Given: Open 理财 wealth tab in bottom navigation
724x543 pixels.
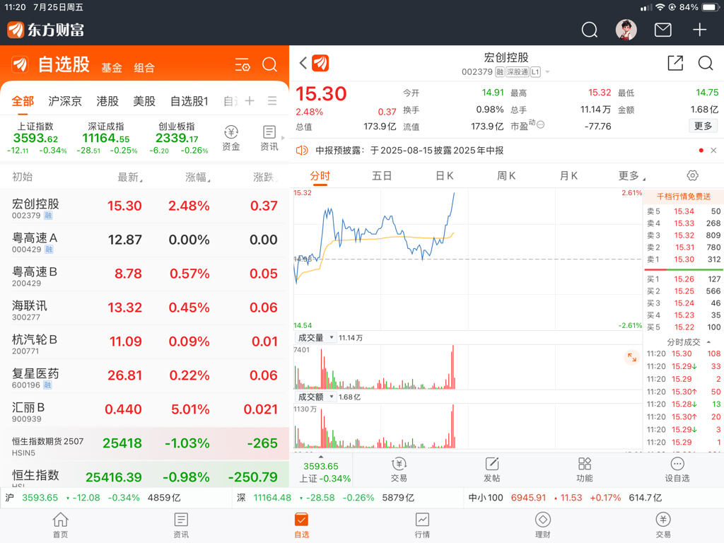Looking at the screenshot, I should click(542, 525).
